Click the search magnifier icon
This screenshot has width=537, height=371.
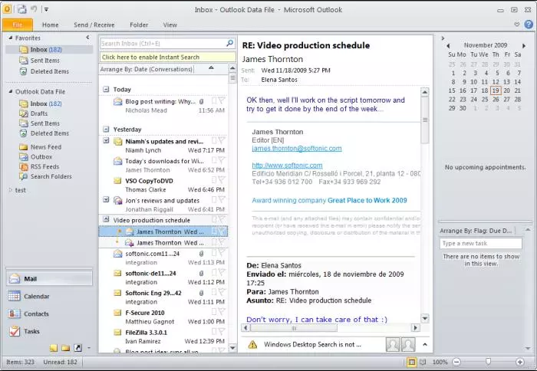click(230, 43)
